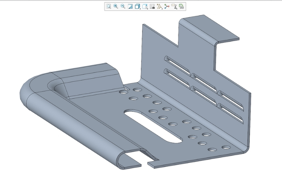Click the Repaint view icon
Image resolution: width=282 pixels, height=178 pixels.
(130, 7)
